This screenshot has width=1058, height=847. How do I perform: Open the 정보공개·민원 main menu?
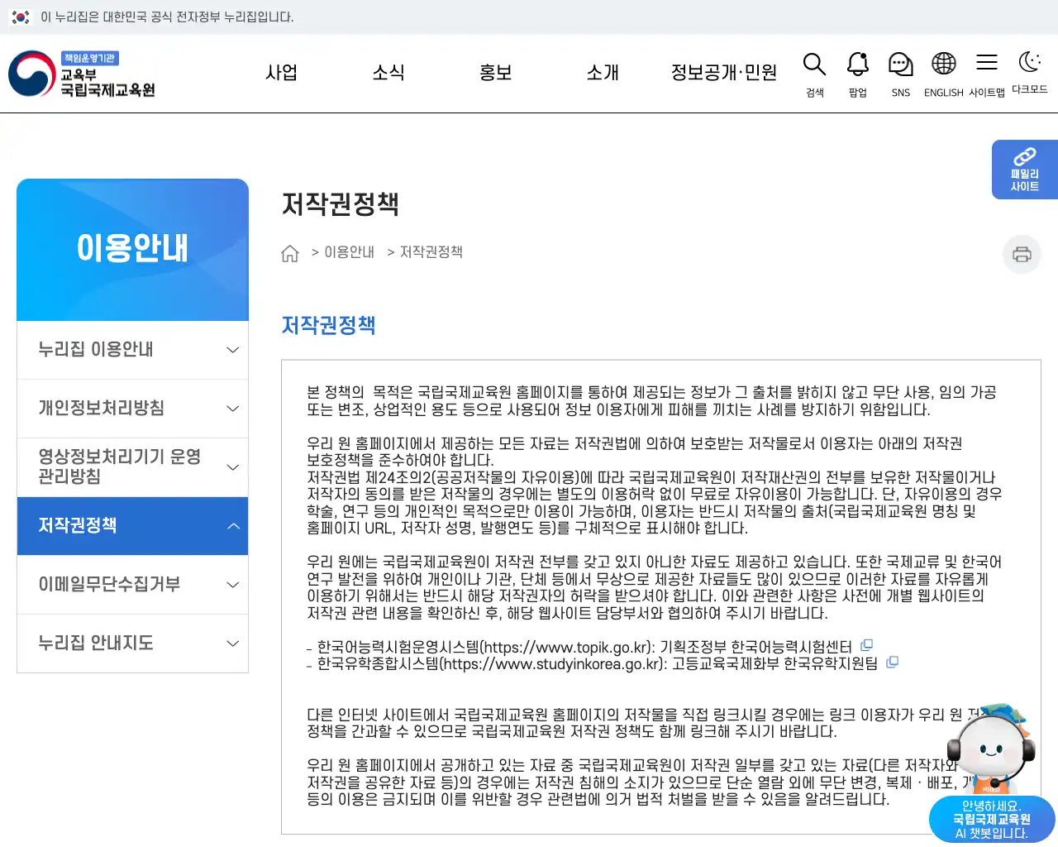pyautogui.click(x=724, y=73)
